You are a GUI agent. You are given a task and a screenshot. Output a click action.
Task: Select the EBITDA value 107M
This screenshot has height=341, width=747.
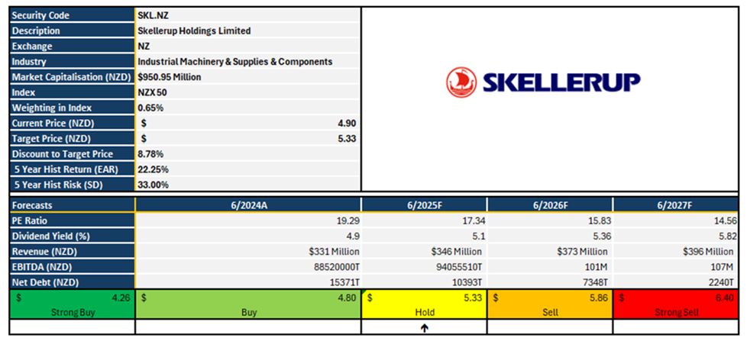[x=675, y=266]
